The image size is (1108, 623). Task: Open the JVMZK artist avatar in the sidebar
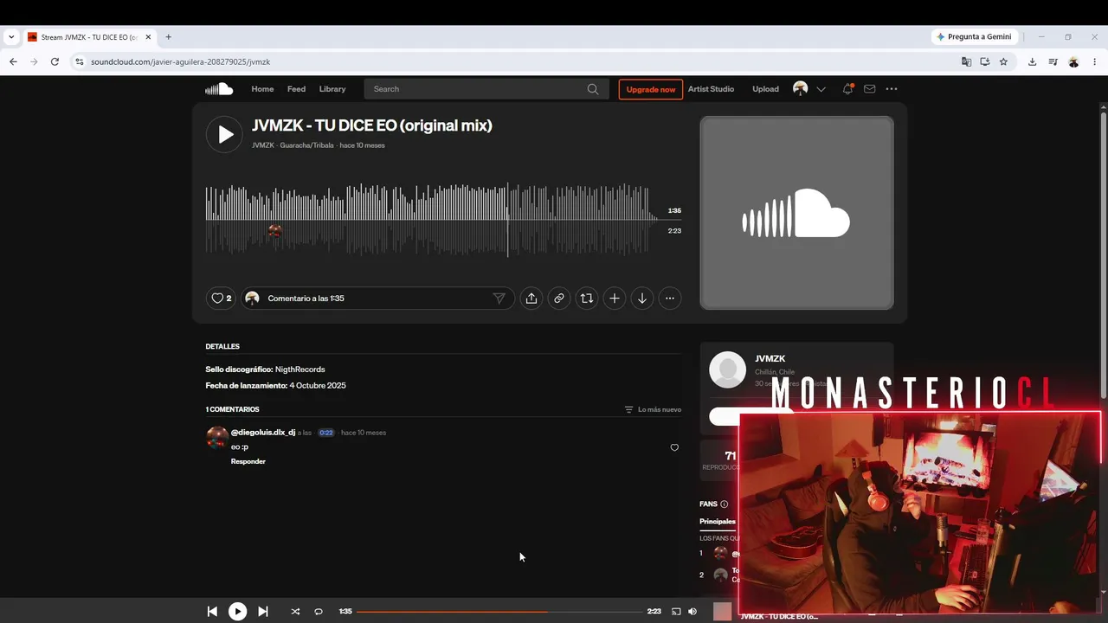(x=727, y=369)
